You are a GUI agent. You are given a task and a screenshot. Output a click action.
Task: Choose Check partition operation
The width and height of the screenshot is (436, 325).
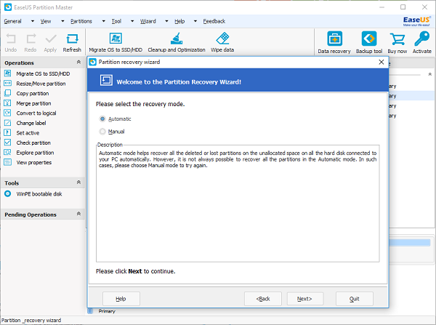pyautogui.click(x=33, y=143)
